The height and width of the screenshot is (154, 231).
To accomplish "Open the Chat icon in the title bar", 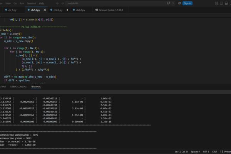I will [169, 3].
